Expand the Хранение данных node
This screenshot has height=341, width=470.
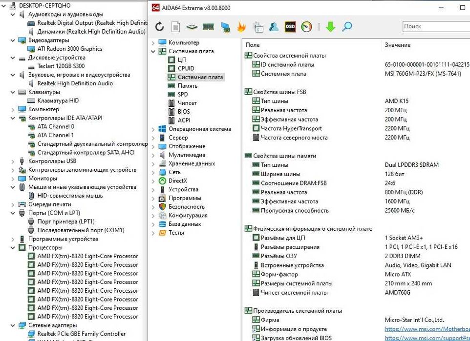coord(153,164)
